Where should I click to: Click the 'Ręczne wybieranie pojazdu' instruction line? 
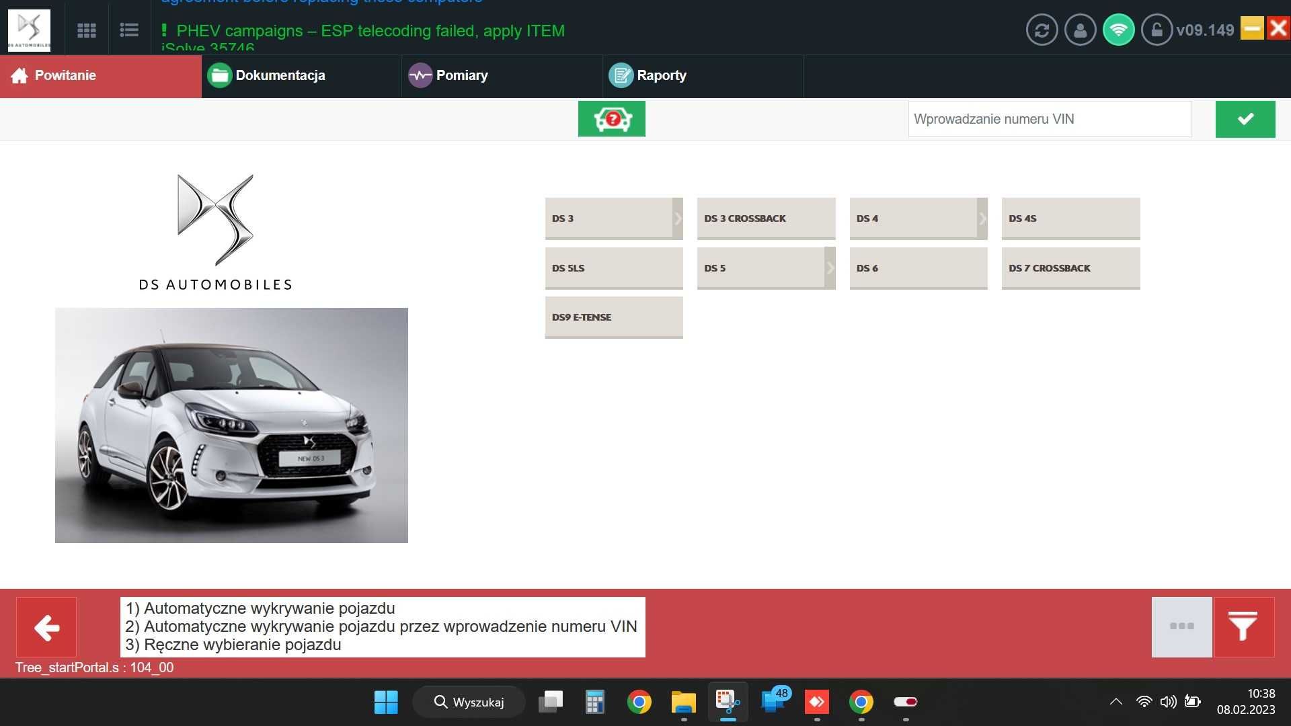point(233,645)
